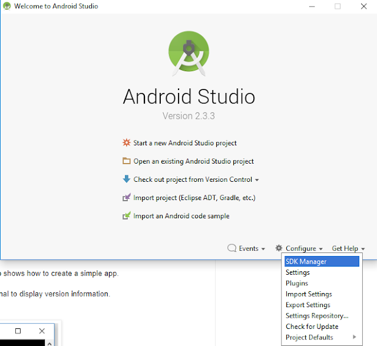Click scroll-up arrow in small background window
The width and height of the screenshot is (377, 346).
[49, 344]
